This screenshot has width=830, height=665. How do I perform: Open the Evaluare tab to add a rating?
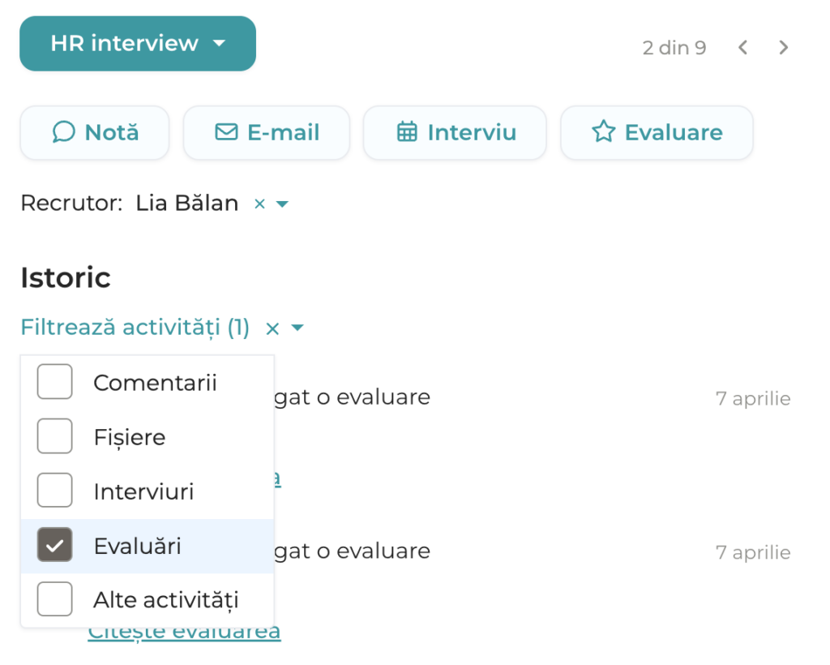coord(656,132)
